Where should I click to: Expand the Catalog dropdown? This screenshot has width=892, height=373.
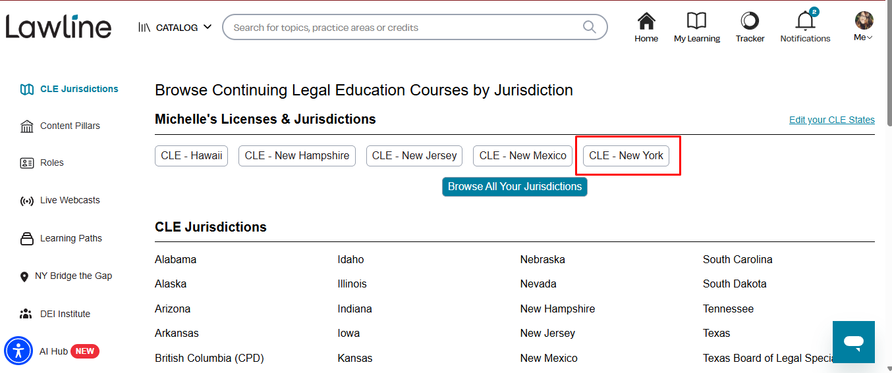coord(175,28)
